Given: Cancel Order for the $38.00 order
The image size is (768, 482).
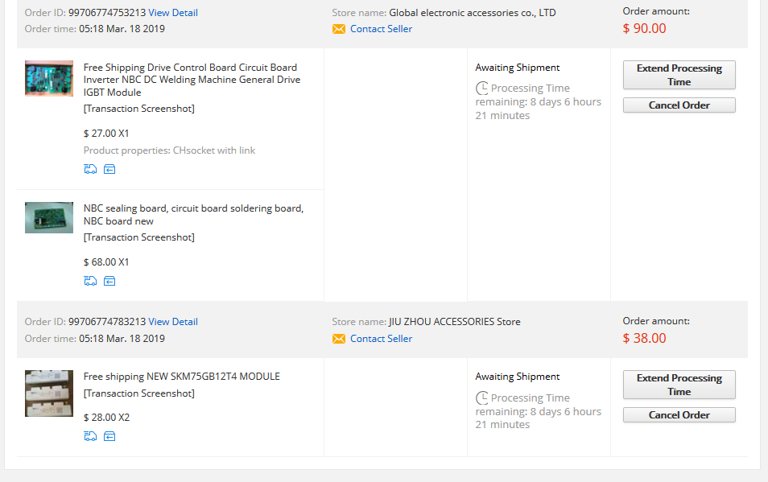Looking at the screenshot, I should (679, 415).
